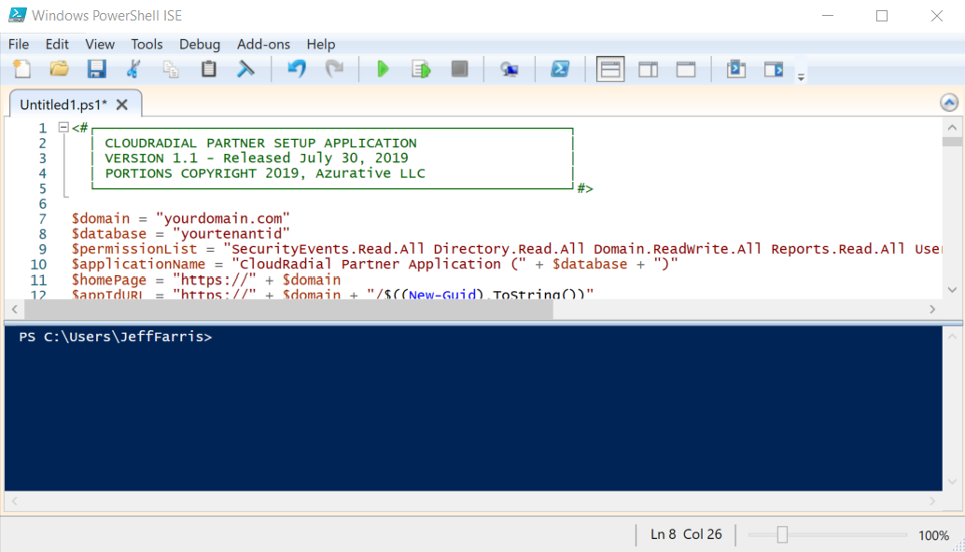Collapse the script pane with the round chevron
This screenshot has width=965, height=552.
pos(949,103)
